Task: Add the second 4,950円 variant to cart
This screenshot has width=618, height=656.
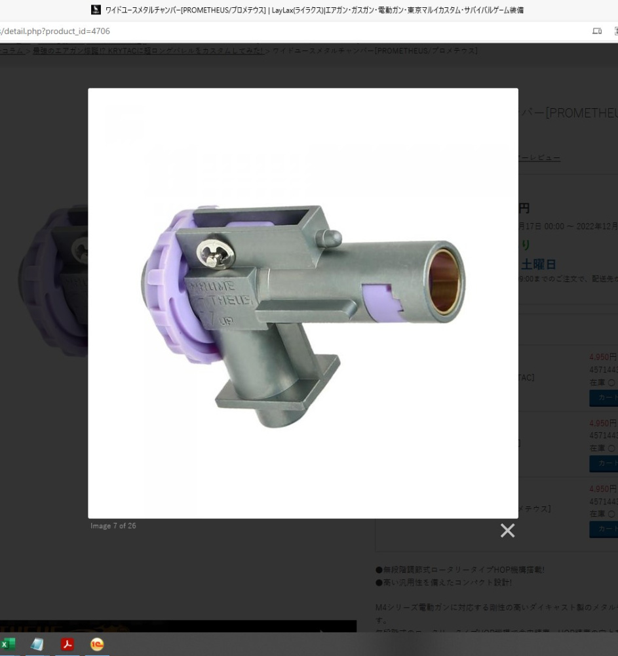Action: click(x=604, y=464)
